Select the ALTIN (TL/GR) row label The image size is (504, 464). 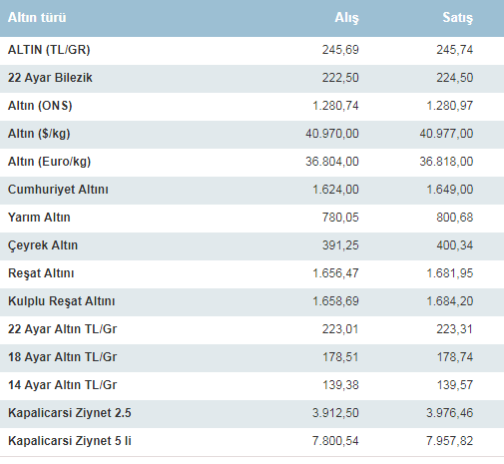(x=49, y=50)
